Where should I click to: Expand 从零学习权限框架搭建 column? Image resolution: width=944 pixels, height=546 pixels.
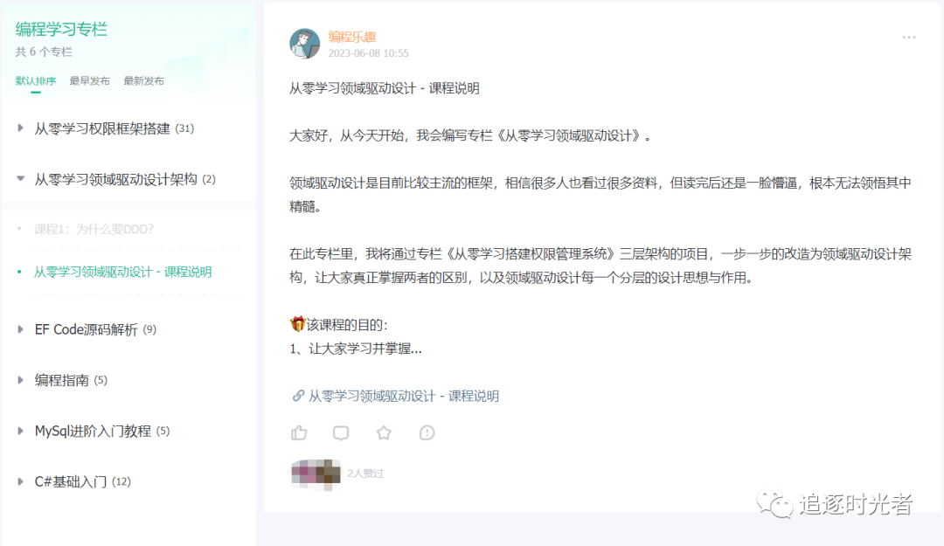click(20, 128)
